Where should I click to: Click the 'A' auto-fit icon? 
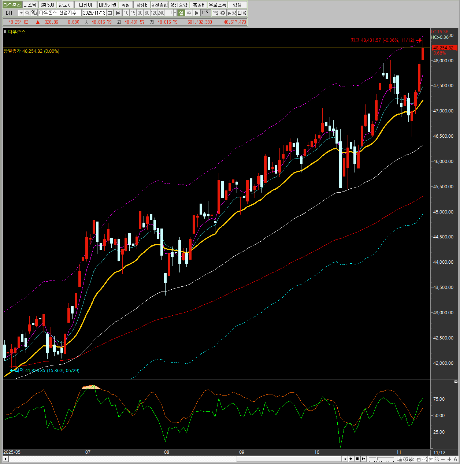point(455,459)
